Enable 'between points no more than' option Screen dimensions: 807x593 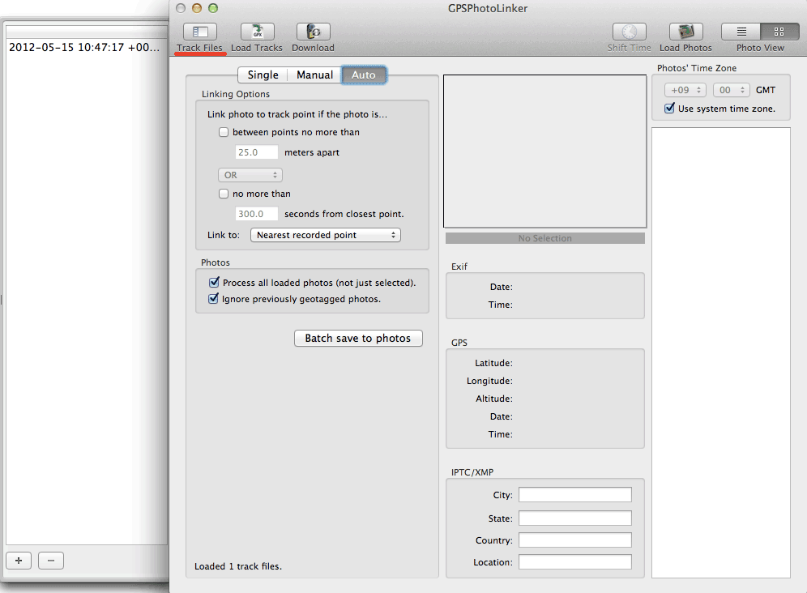click(224, 132)
